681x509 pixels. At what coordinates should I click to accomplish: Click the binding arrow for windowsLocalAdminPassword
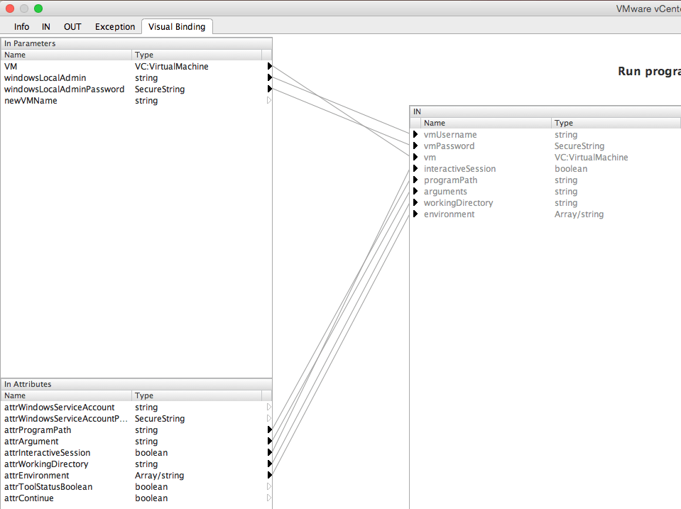point(269,89)
